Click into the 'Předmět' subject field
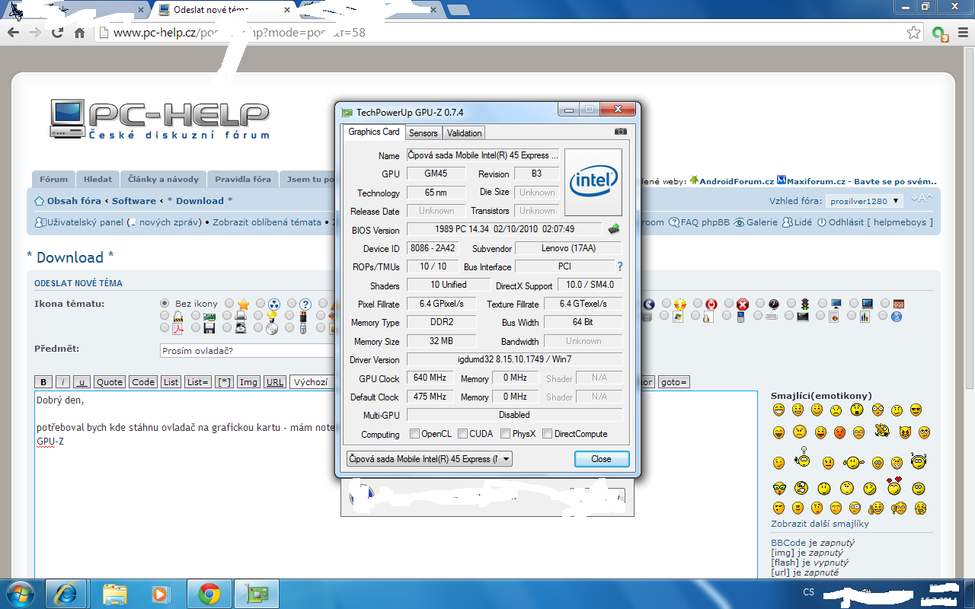This screenshot has height=609, width=975. tap(248, 351)
